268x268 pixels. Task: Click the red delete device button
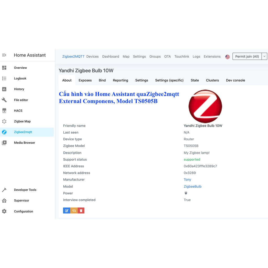pyautogui.click(x=81, y=211)
